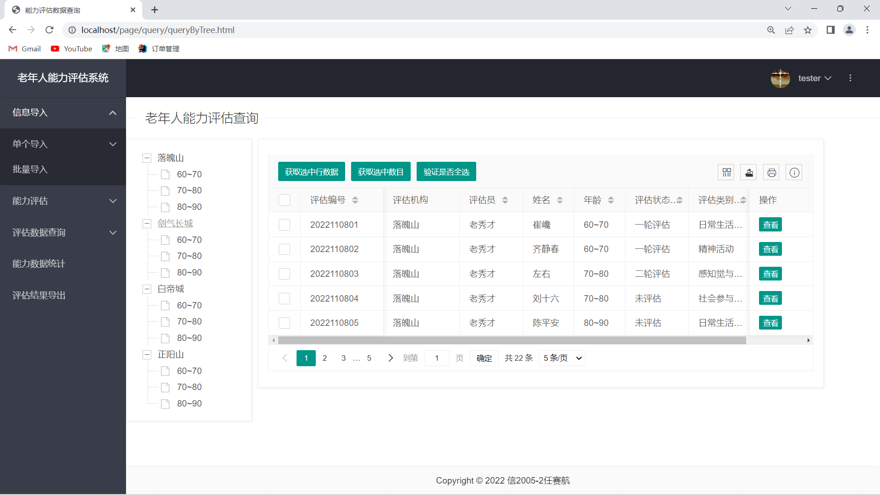Sort by 评估编号 column sort arrows

355,200
